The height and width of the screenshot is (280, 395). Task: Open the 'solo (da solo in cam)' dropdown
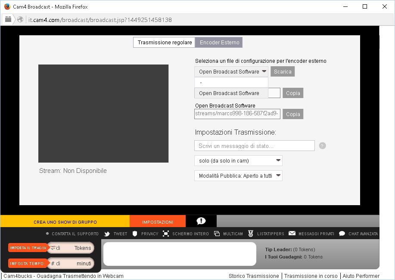[x=238, y=161]
